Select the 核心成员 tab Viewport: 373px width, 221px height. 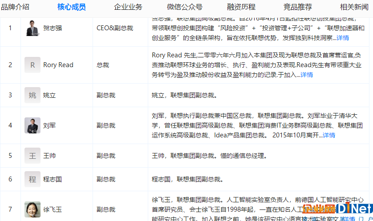pyautogui.click(x=72, y=7)
